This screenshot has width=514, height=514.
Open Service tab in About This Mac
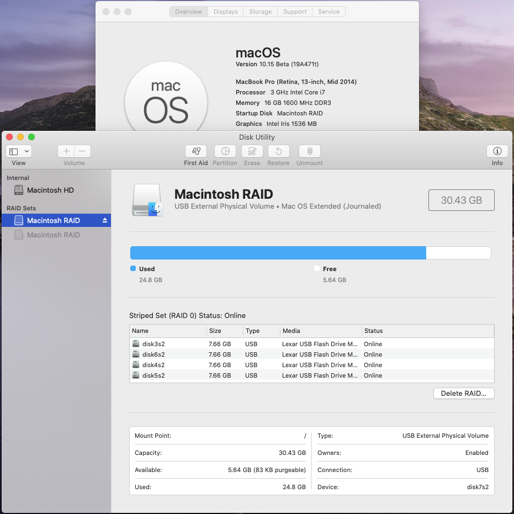(x=329, y=12)
